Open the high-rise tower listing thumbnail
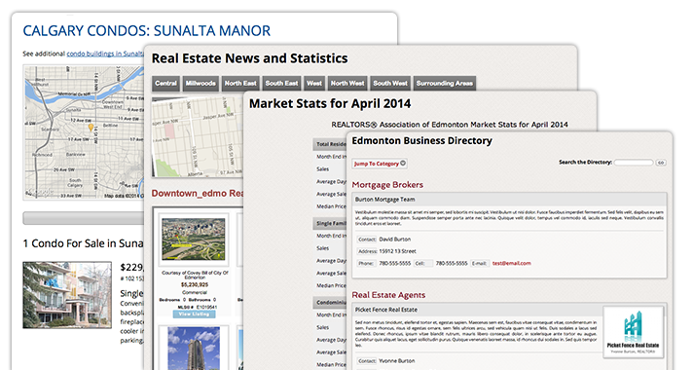The width and height of the screenshot is (693, 370). pos(194,348)
